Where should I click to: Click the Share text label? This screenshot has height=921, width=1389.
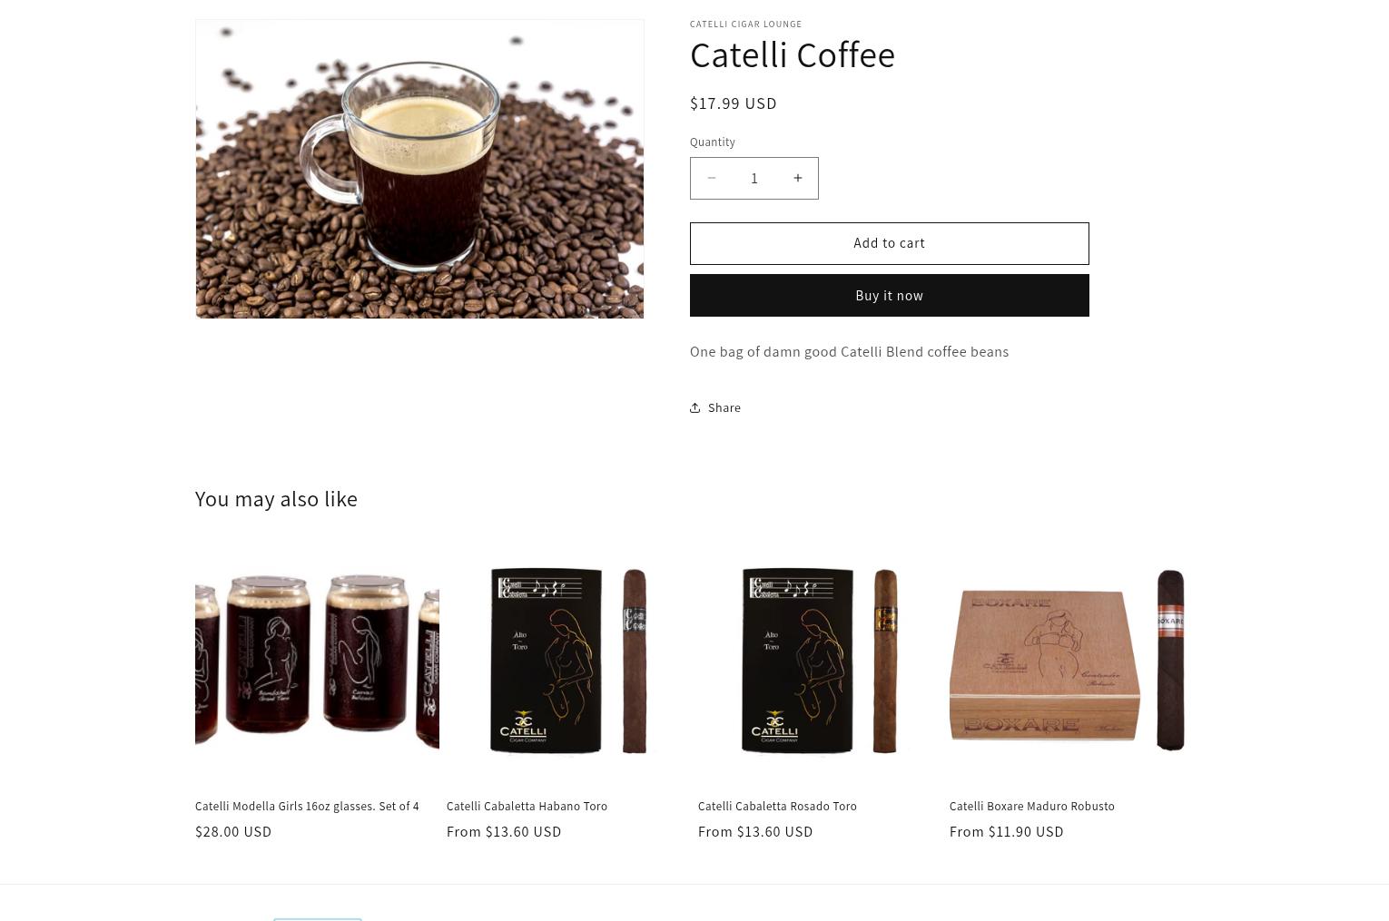[x=724, y=407]
